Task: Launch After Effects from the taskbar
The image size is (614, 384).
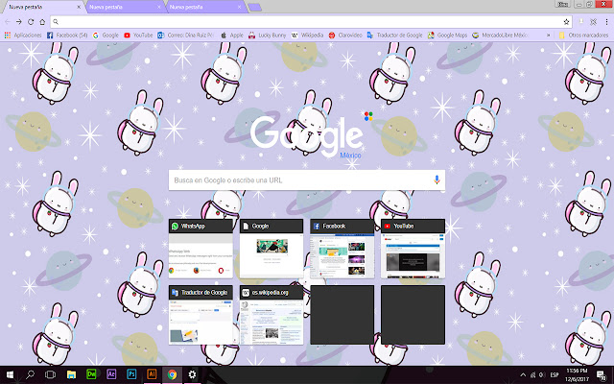Action: [111, 374]
